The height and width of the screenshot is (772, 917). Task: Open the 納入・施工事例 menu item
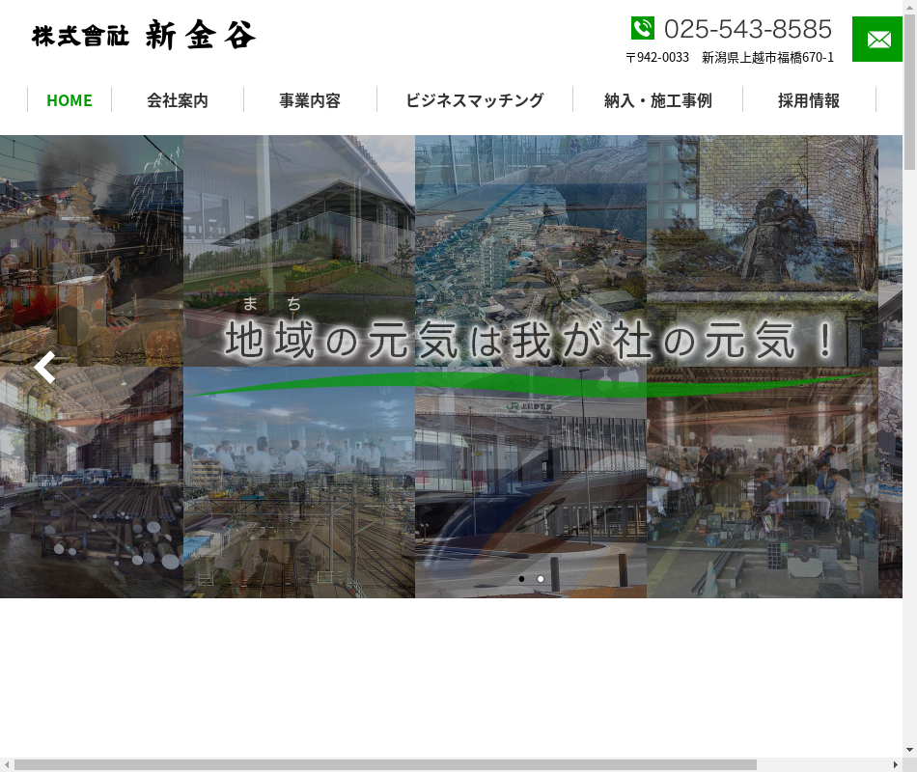click(x=657, y=100)
